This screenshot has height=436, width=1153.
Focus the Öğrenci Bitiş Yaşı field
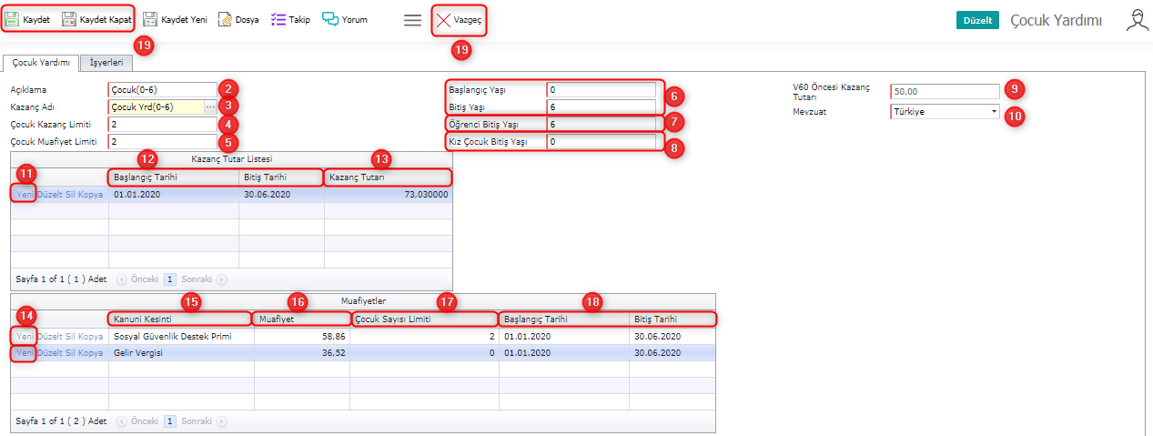601,124
